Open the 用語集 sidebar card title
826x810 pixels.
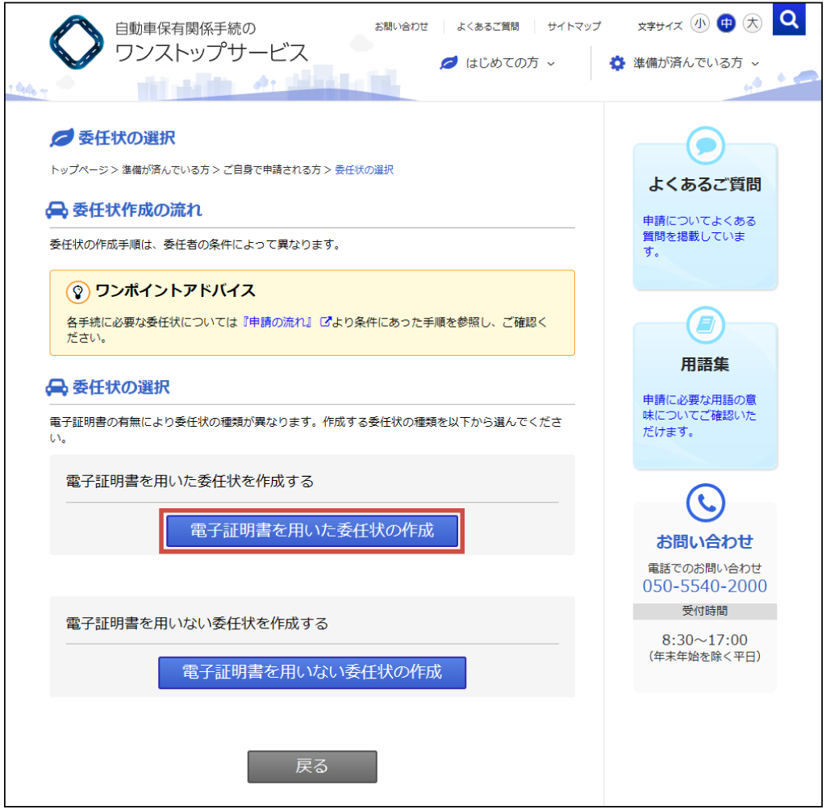(705, 364)
